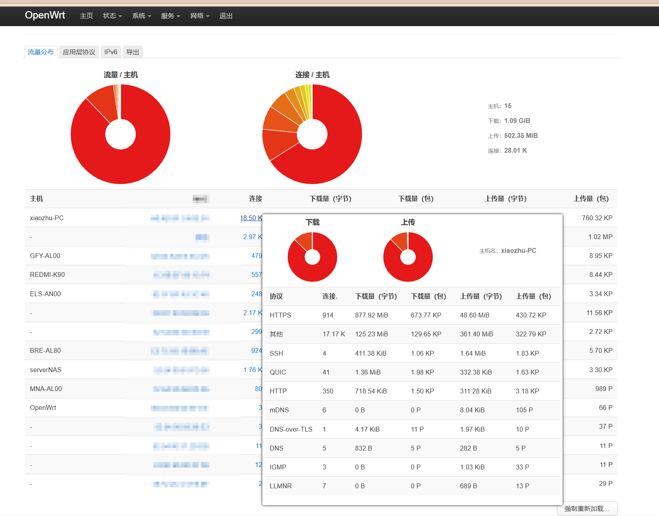
Task: Click the 17.17 K connections value for 其他
Action: tap(334, 334)
